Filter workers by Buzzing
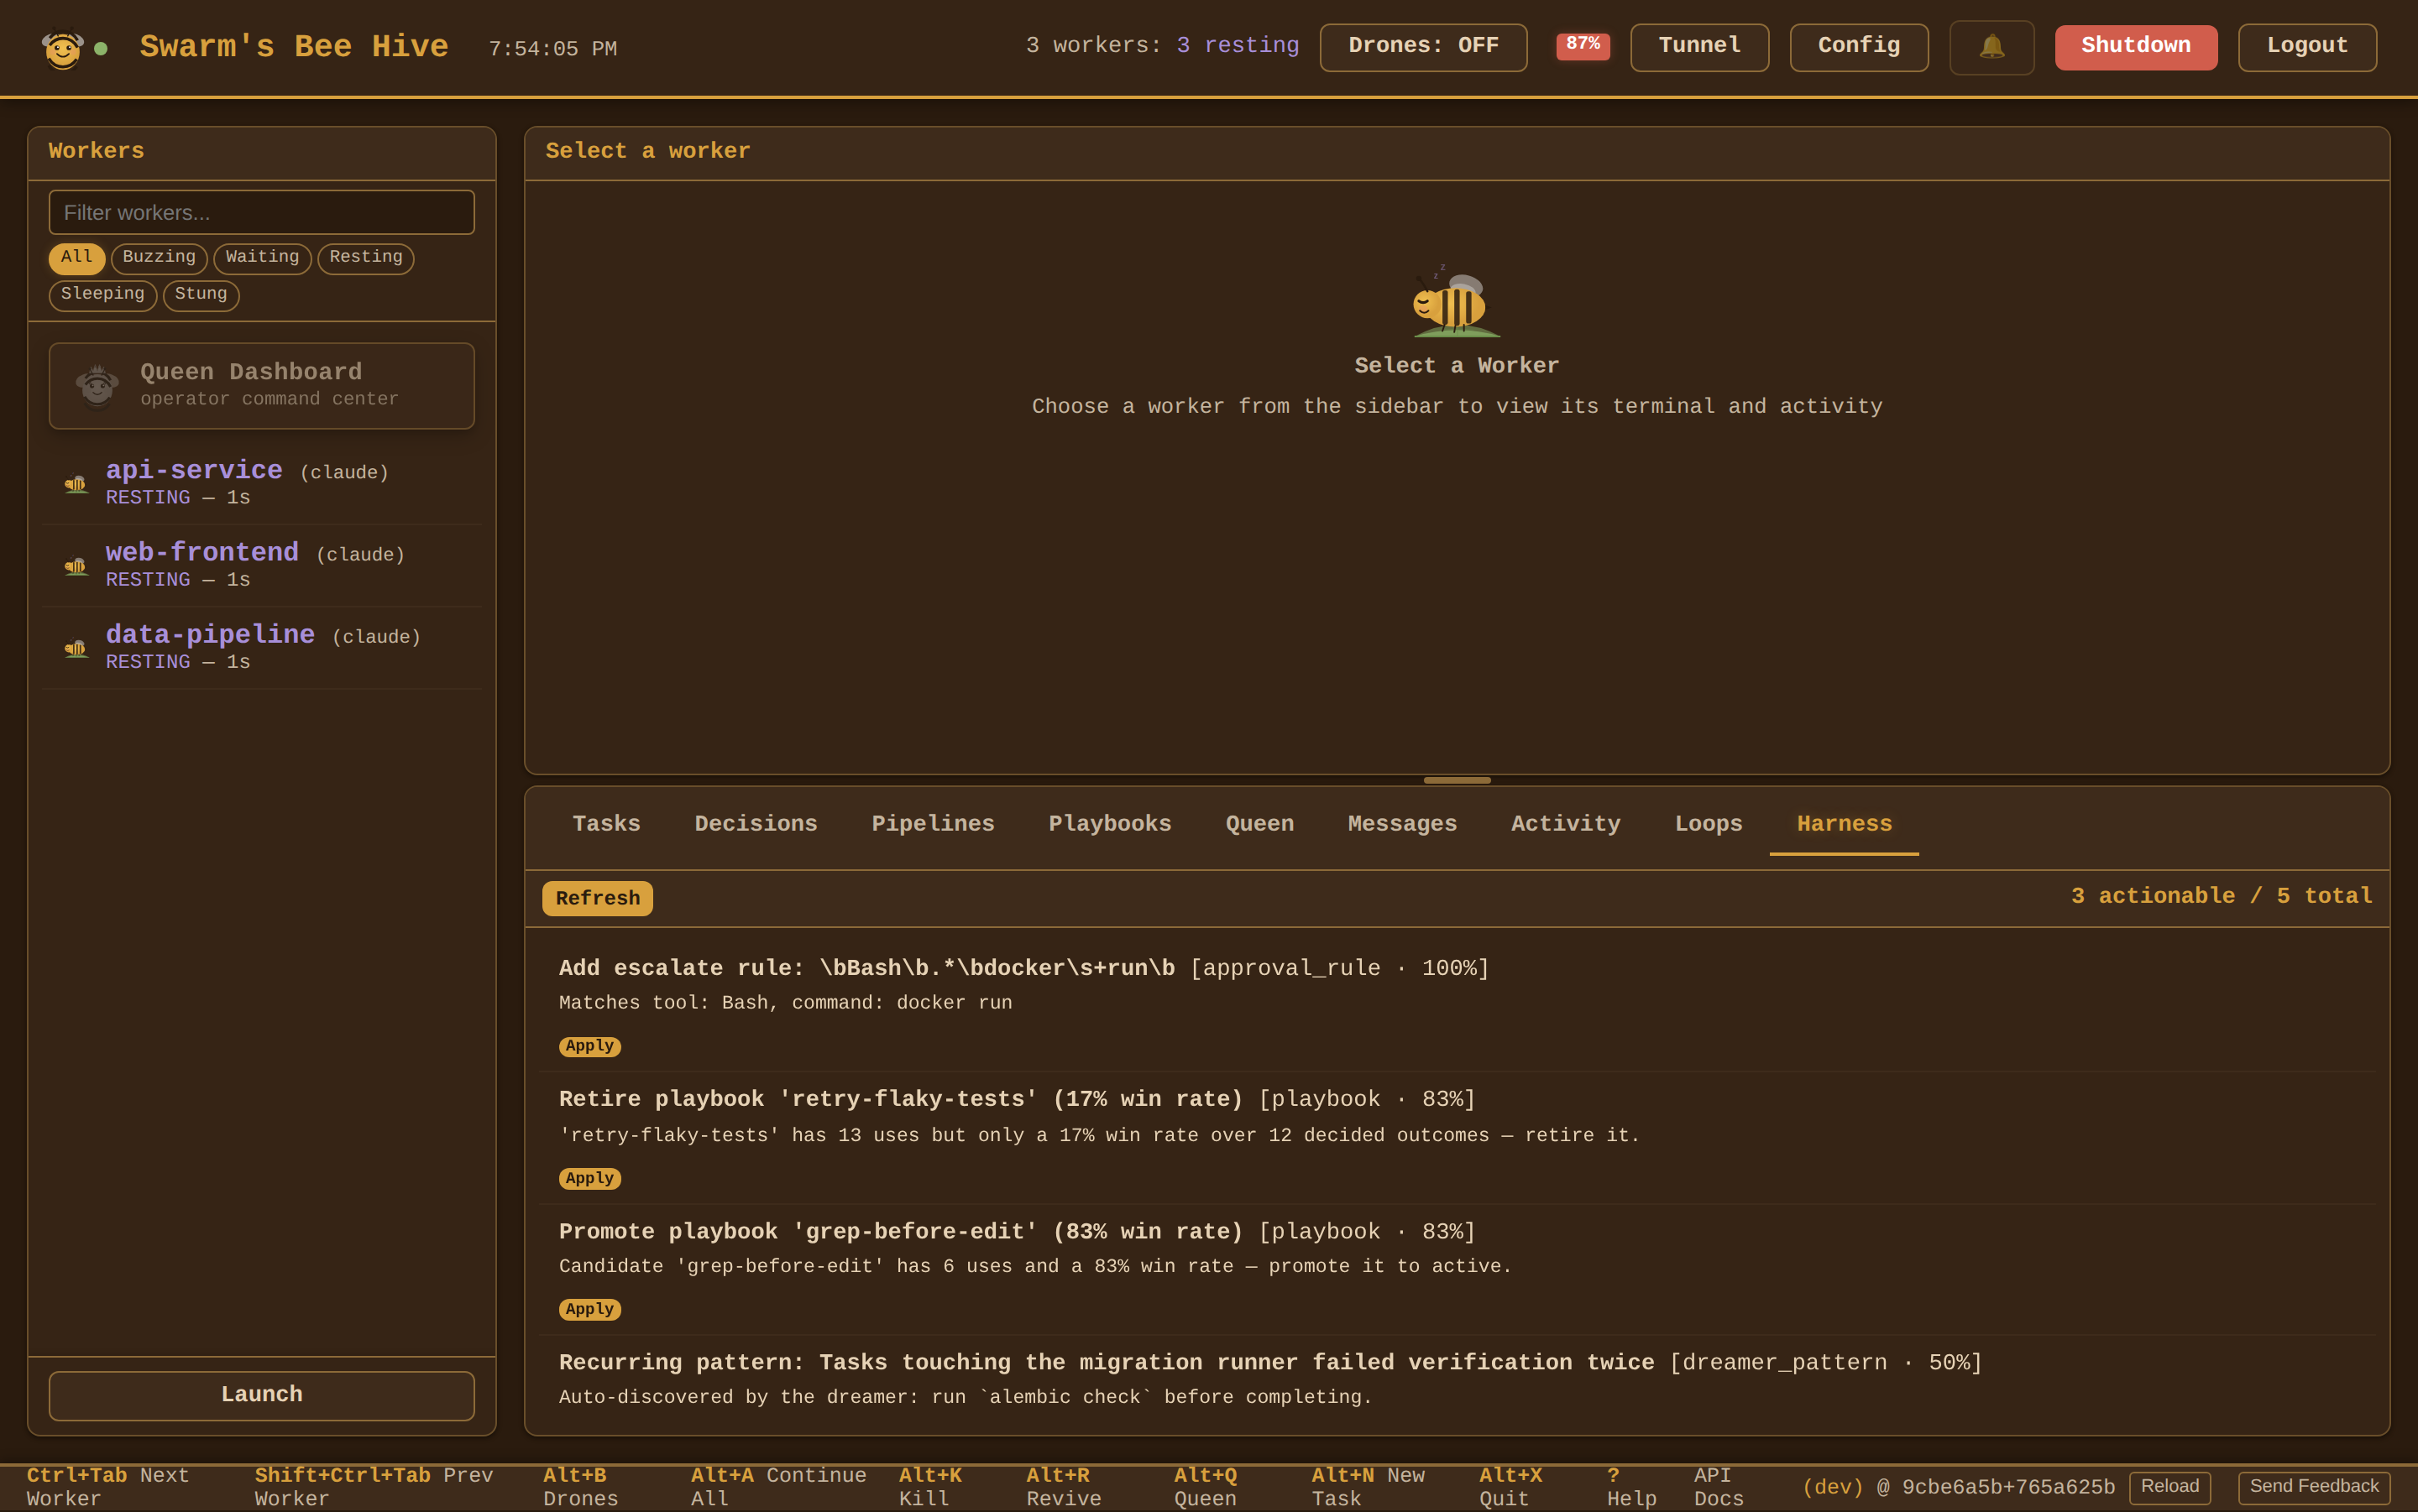Image resolution: width=2418 pixels, height=1512 pixels. pos(159,258)
